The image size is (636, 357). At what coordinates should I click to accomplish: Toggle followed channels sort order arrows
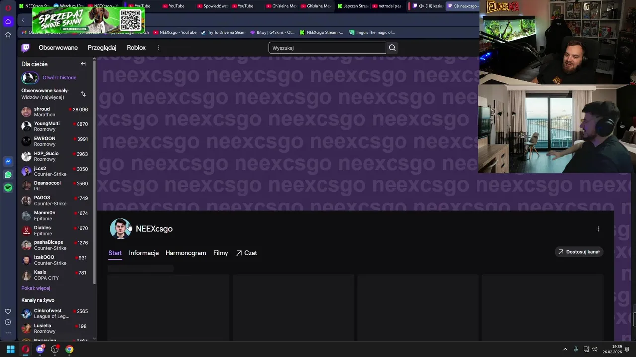tap(83, 94)
